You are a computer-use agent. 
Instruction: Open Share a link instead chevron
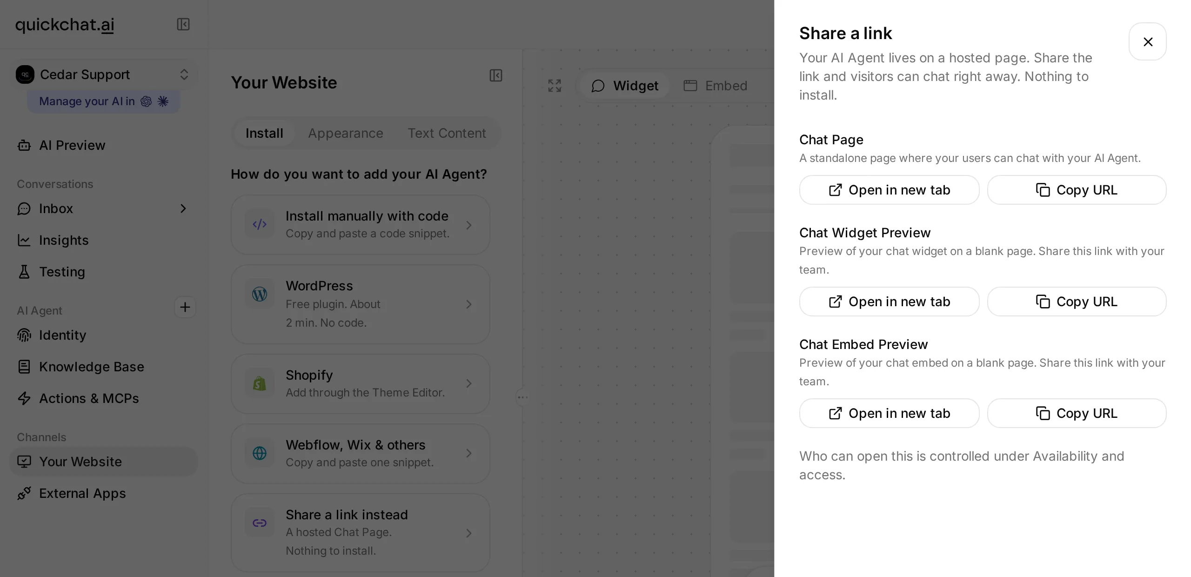(469, 533)
